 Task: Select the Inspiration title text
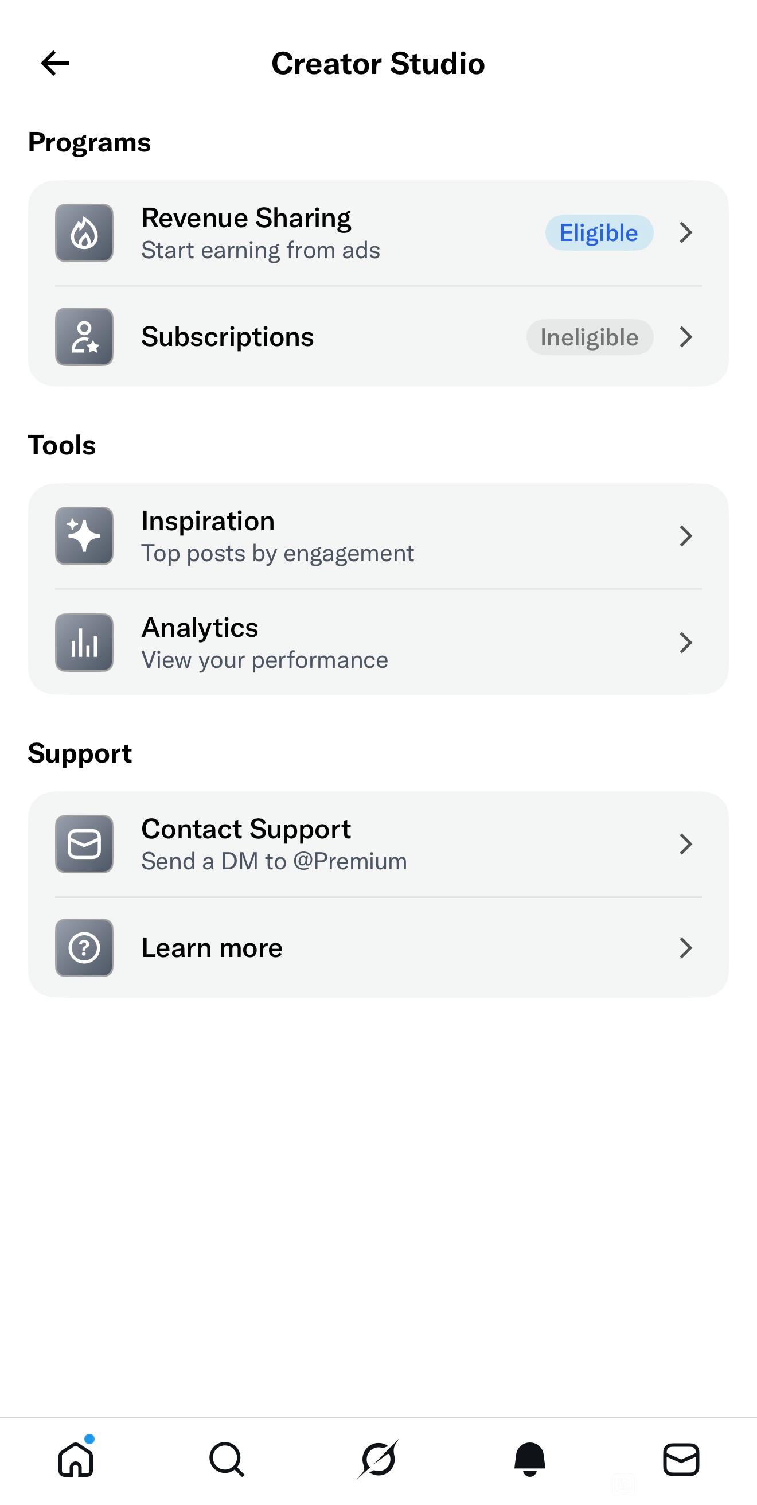point(208,520)
